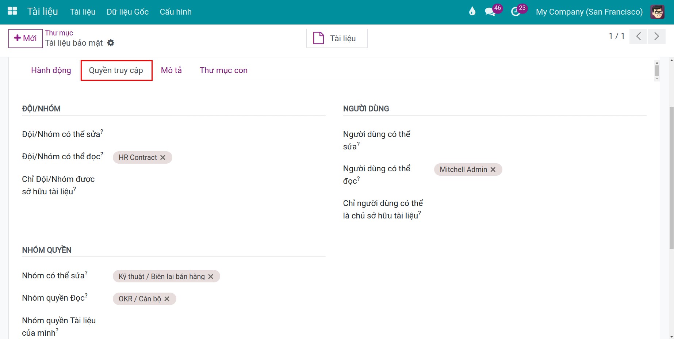Select the Quyền truy cập tab

116,70
